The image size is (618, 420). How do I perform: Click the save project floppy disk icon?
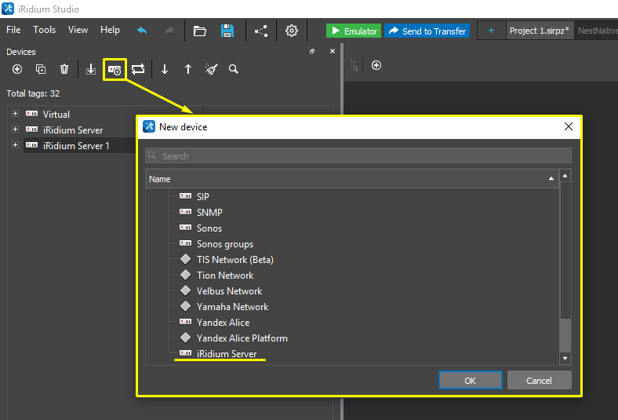tap(227, 31)
